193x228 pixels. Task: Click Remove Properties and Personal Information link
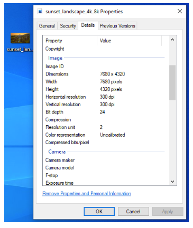(87, 194)
